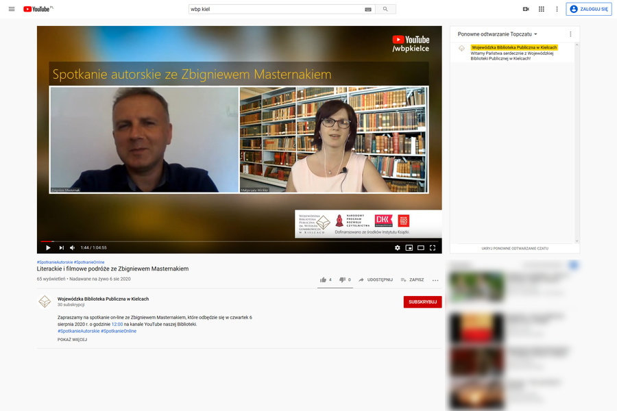Image resolution: width=617 pixels, height=411 pixels.
Task: Play the video
Action: pyautogui.click(x=48, y=247)
